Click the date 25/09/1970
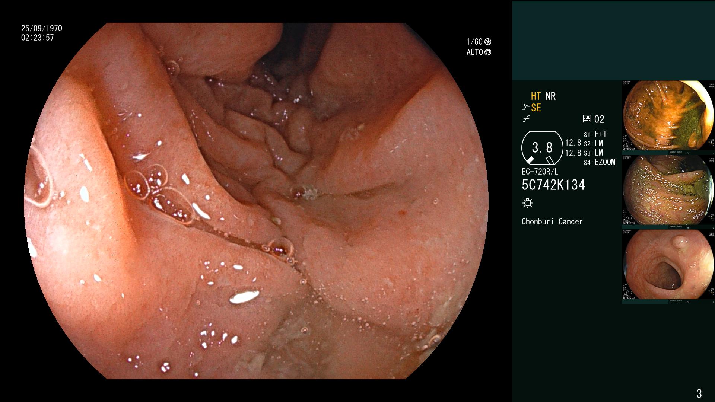 coord(42,28)
